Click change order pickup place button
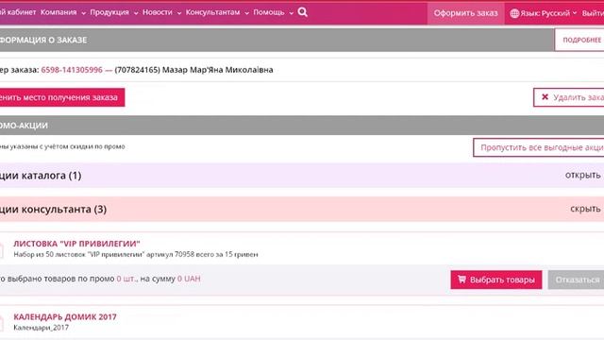 pos(62,97)
